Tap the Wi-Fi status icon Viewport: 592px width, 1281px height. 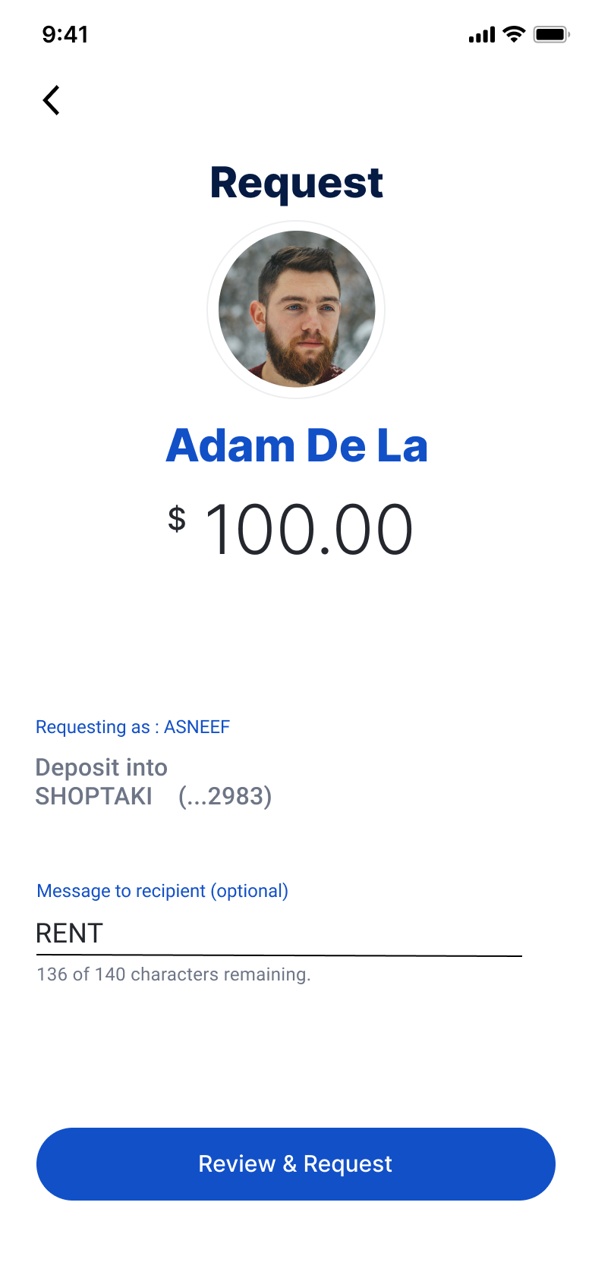[514, 34]
